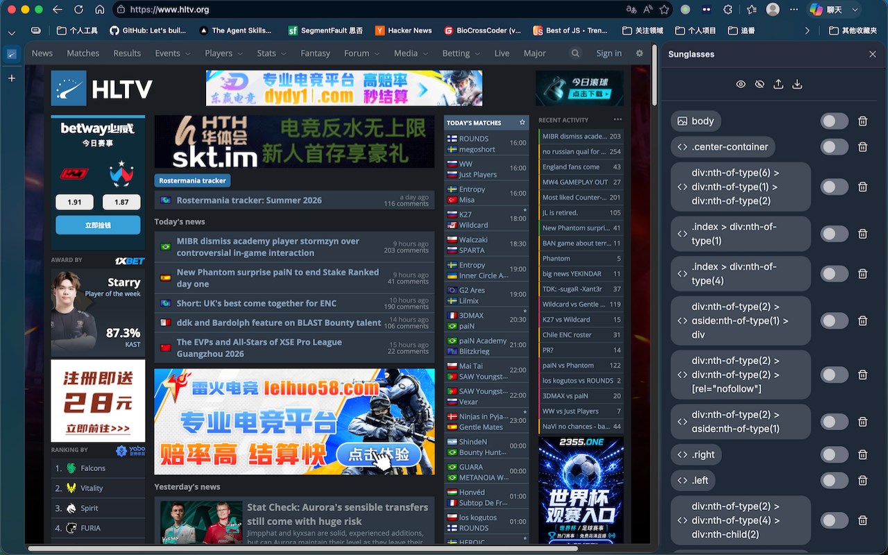This screenshot has height=555, width=888.
Task: Toggle the .right rule switch
Action: pyautogui.click(x=834, y=455)
